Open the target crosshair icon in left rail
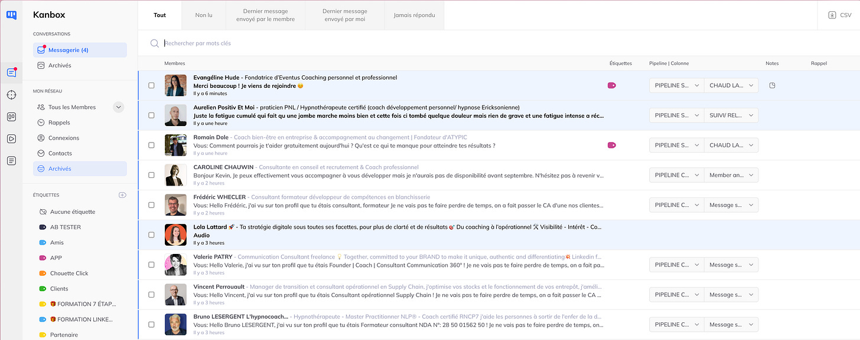The image size is (860, 340). pos(11,95)
